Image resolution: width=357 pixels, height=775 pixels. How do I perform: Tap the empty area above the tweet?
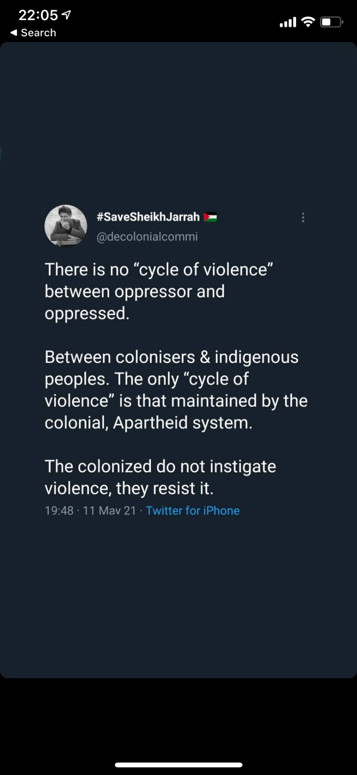pyautogui.click(x=178, y=121)
